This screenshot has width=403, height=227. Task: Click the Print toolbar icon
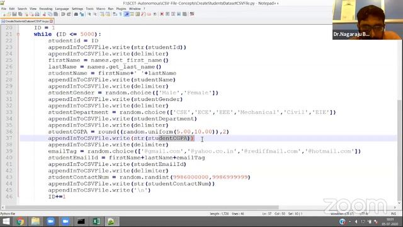pos(37,14)
